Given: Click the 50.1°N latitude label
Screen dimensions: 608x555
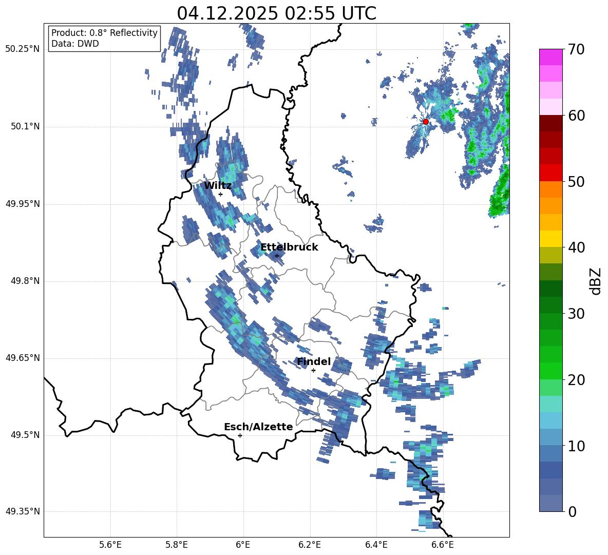Looking at the screenshot, I should pos(25,126).
